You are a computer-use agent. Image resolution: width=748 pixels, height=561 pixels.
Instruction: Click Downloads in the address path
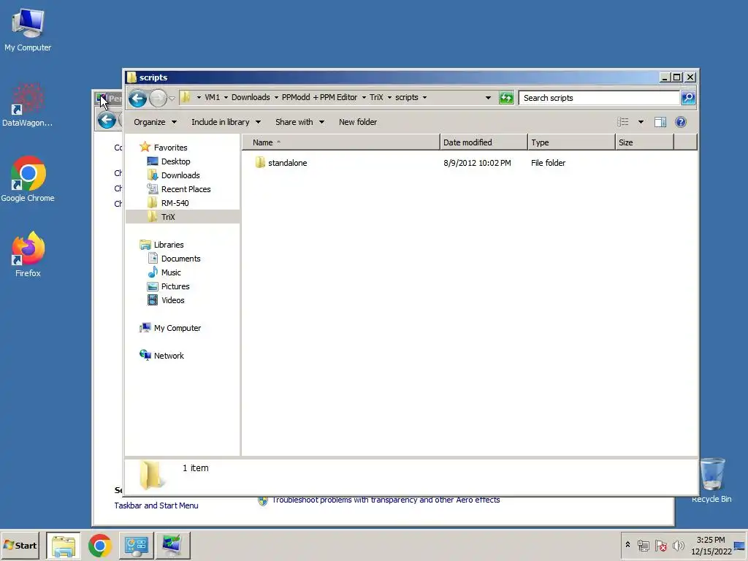click(251, 97)
